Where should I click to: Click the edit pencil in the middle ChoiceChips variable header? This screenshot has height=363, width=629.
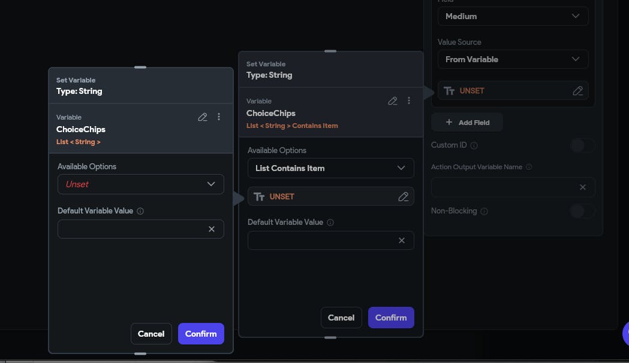(x=393, y=101)
